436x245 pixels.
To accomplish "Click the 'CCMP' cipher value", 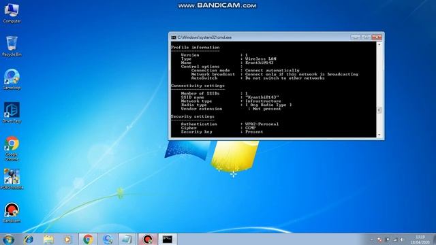I will pos(250,128).
